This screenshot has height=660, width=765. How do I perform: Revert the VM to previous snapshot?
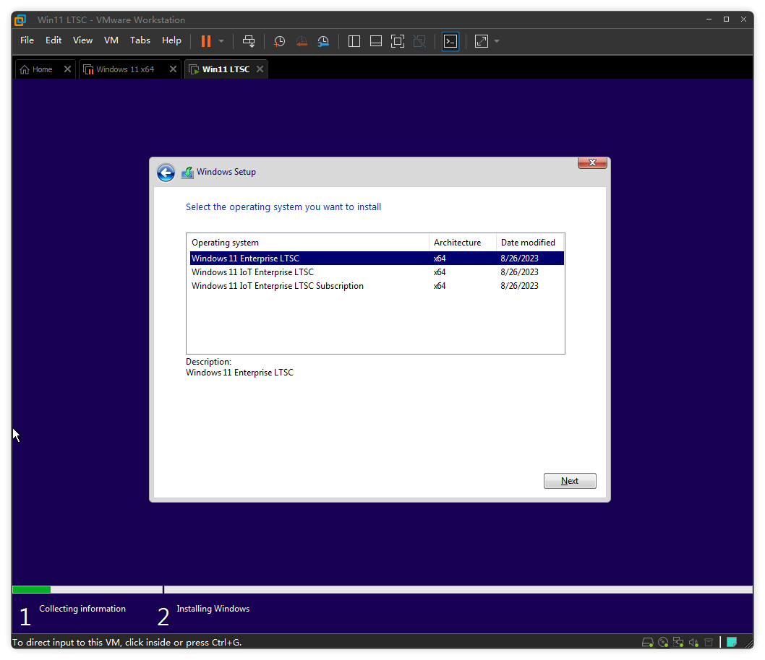pyautogui.click(x=302, y=41)
